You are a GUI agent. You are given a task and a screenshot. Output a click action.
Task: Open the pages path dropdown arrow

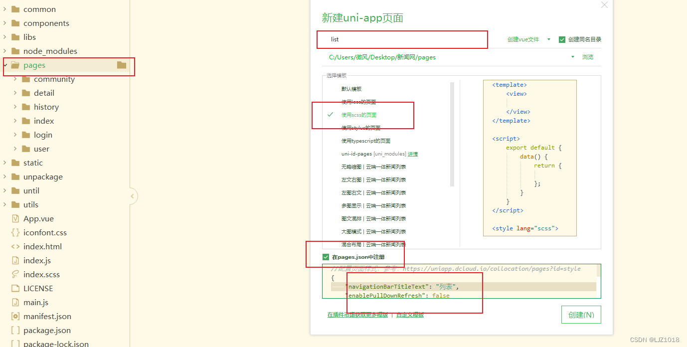573,57
